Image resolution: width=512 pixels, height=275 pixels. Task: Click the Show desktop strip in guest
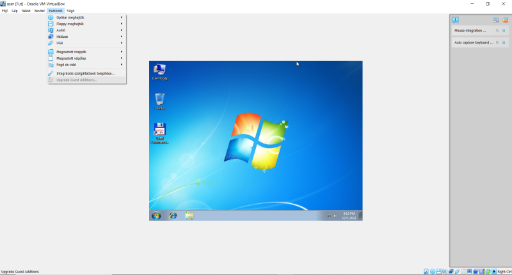(360, 216)
